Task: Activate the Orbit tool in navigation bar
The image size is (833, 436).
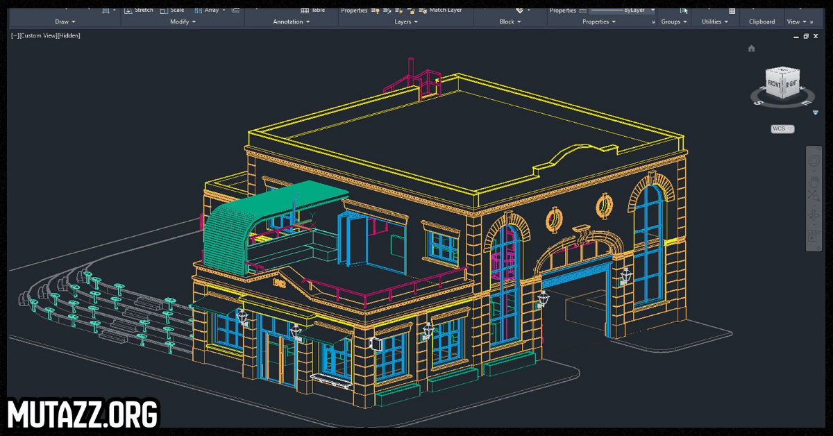Action: tap(813, 215)
